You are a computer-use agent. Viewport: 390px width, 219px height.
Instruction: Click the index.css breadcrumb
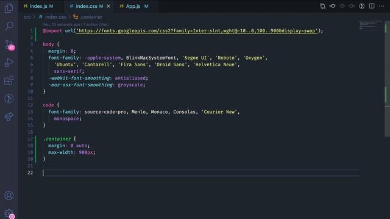coord(55,17)
